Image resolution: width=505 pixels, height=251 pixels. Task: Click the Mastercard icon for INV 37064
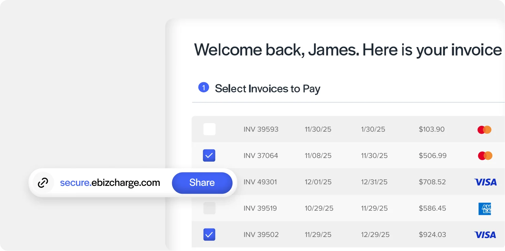coord(485,156)
